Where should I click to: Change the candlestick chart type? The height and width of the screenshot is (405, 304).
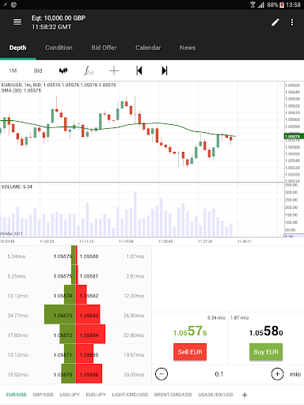[63, 70]
